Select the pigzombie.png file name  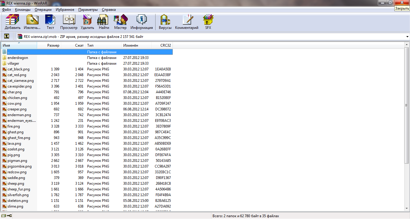(x=20, y=166)
